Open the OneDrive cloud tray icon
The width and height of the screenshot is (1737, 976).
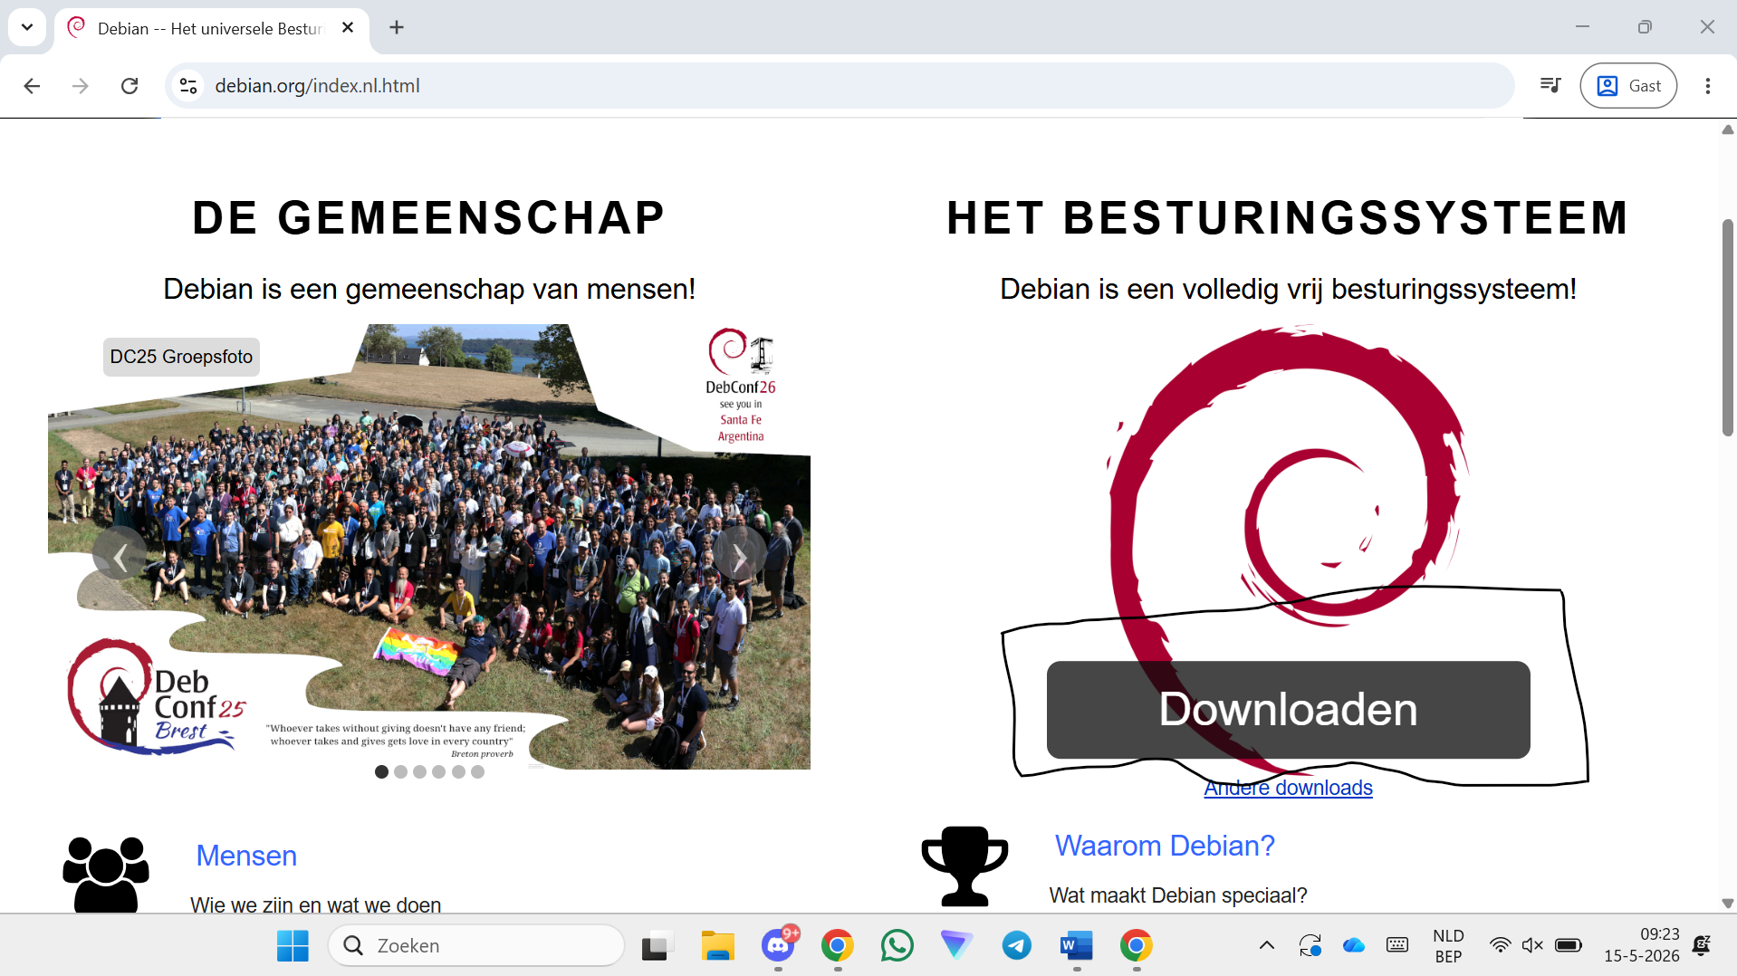click(x=1354, y=946)
